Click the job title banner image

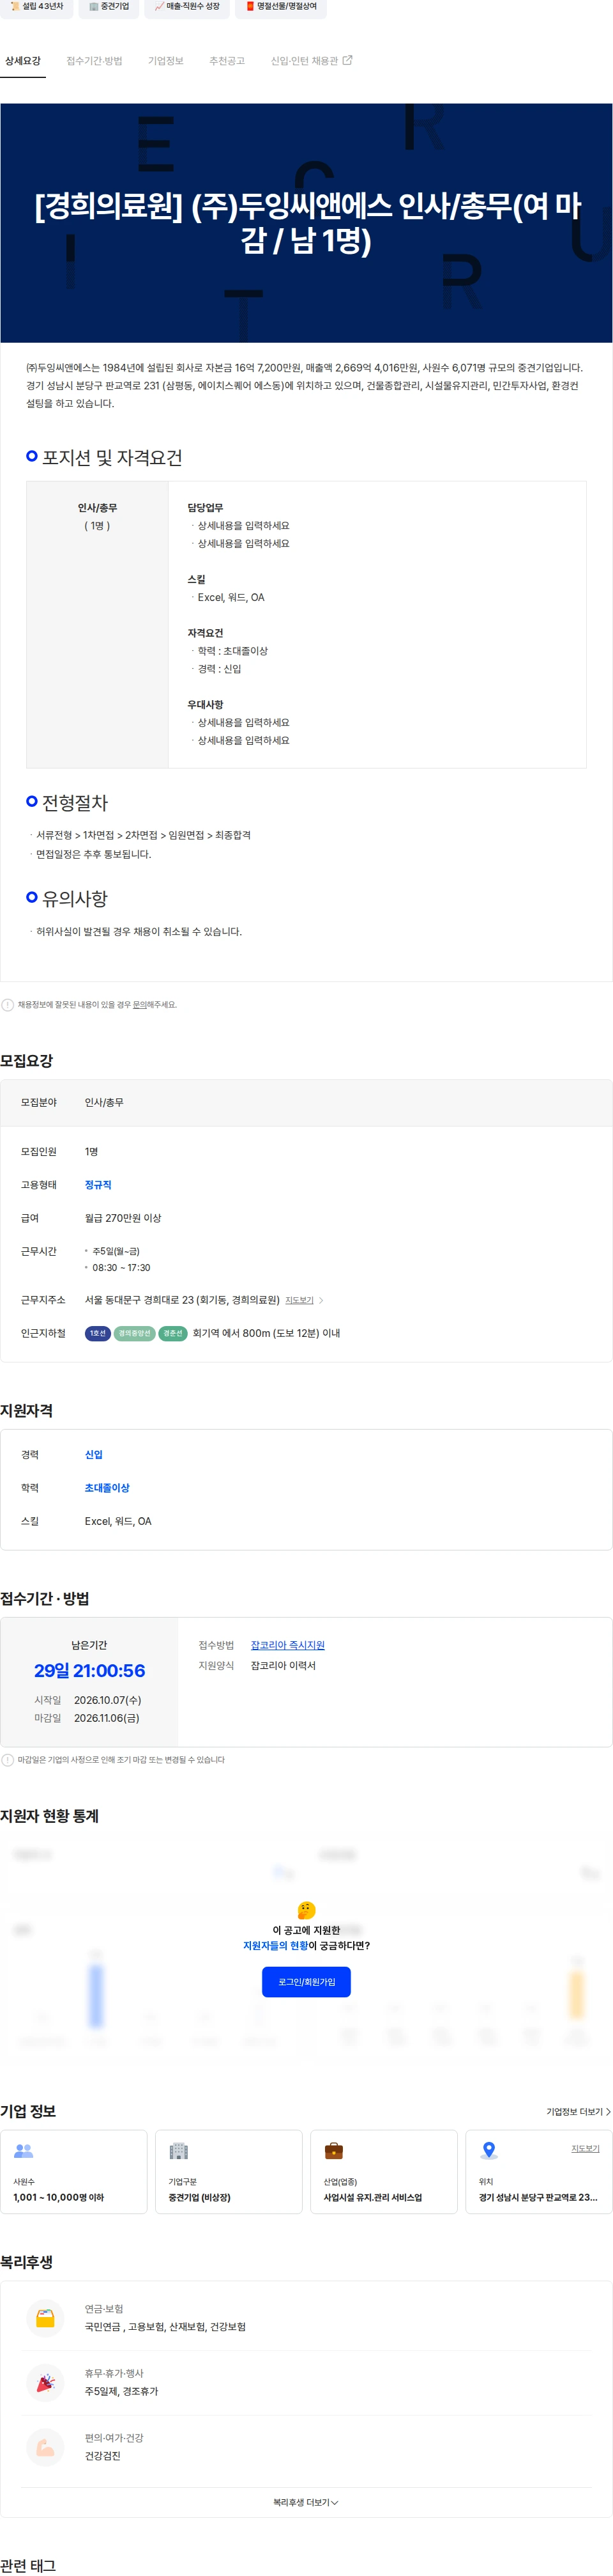click(306, 223)
